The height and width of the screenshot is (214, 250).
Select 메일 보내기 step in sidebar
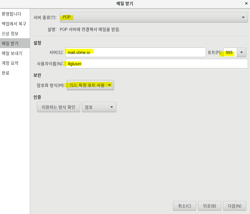(x=15, y=53)
